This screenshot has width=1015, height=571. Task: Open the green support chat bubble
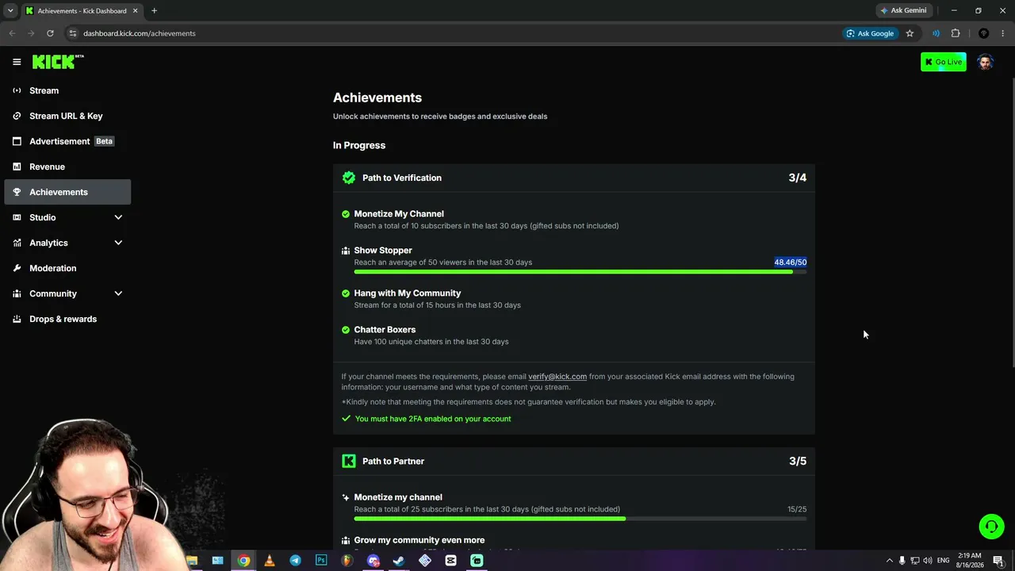[991, 526]
